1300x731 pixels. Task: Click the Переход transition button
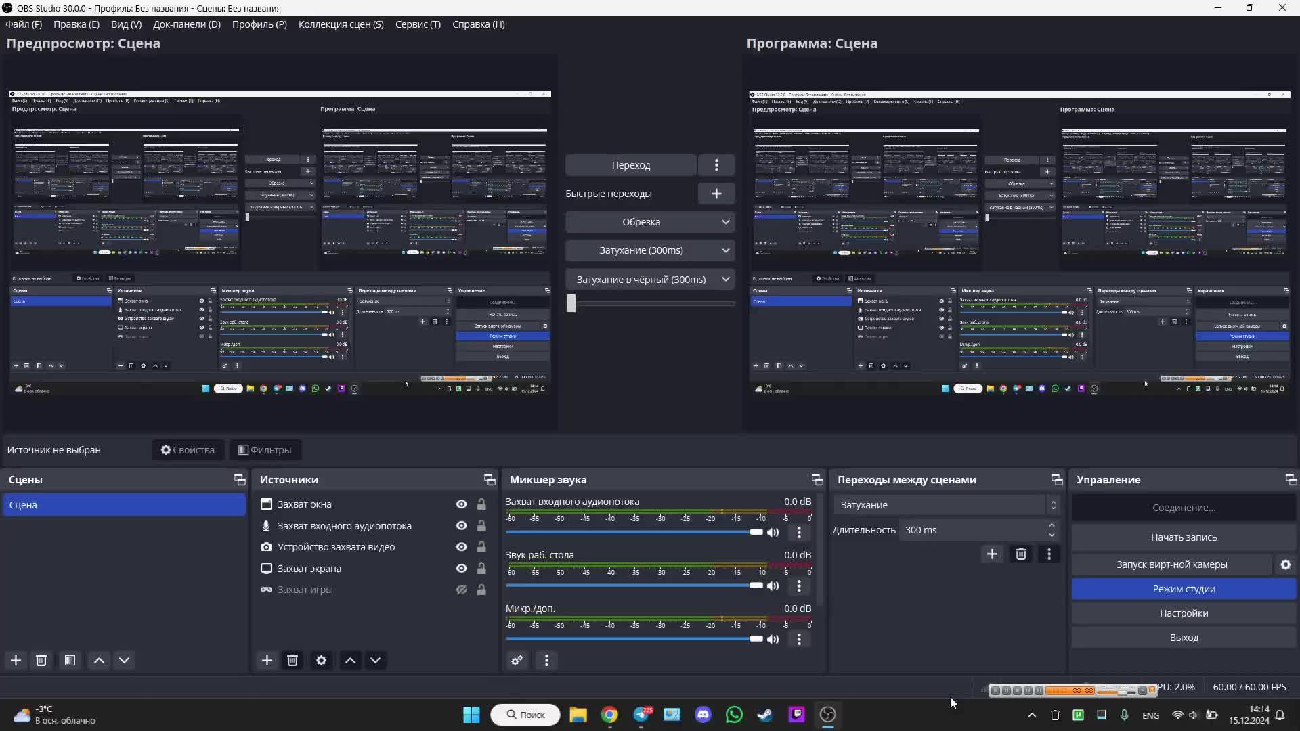(631, 165)
